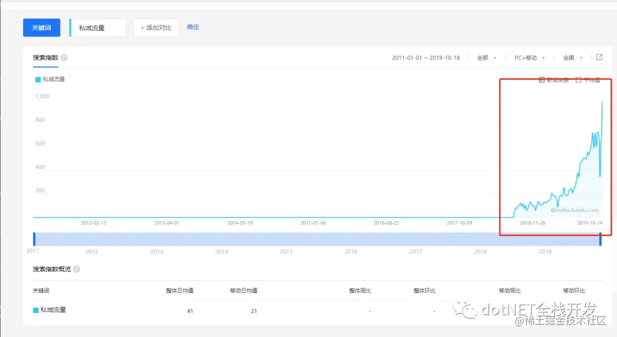This screenshot has height=337, width=617.
Task: Click the 2013 year label under the timeline
Action: pos(157,252)
